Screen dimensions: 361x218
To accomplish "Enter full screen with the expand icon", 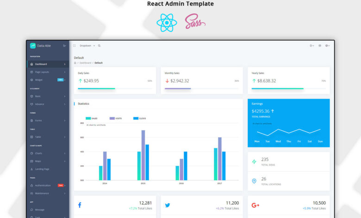I will pos(74,45).
